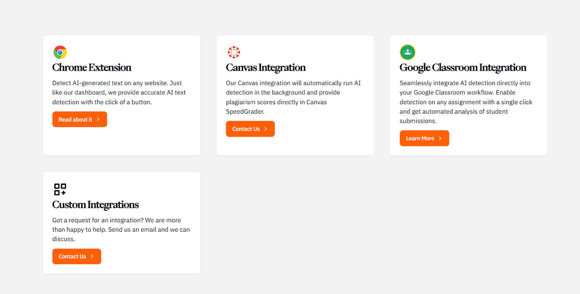Click the Chrome logo icon
This screenshot has height=294, width=580.
click(x=60, y=52)
